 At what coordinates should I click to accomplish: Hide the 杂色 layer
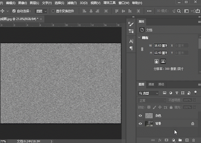(140, 116)
